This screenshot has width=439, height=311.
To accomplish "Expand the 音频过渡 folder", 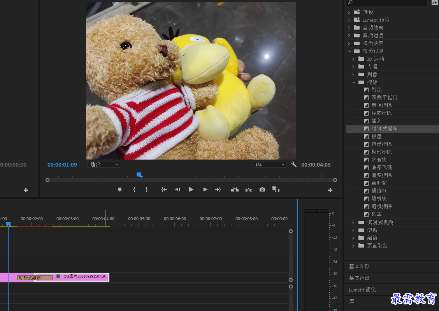I will click(349, 35).
